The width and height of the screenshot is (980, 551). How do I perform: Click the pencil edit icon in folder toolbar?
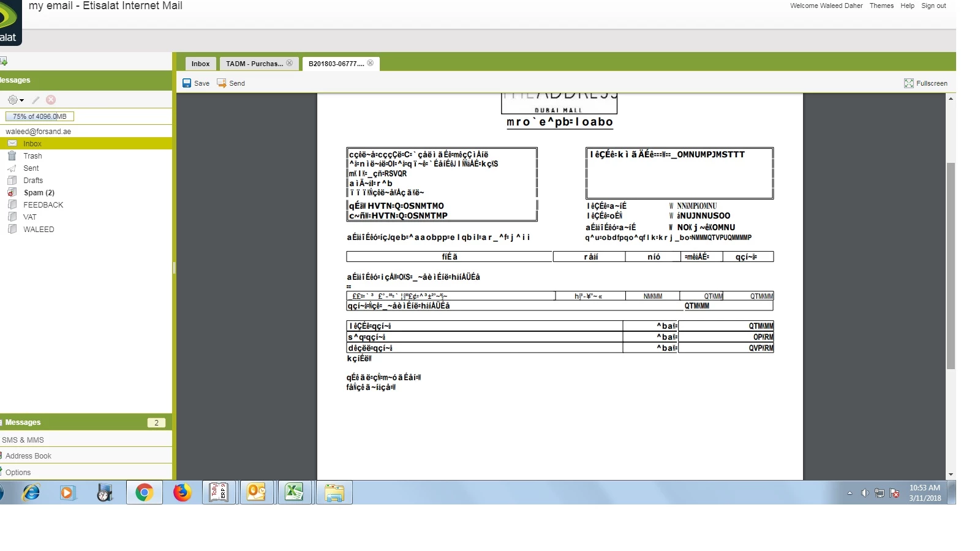click(36, 100)
